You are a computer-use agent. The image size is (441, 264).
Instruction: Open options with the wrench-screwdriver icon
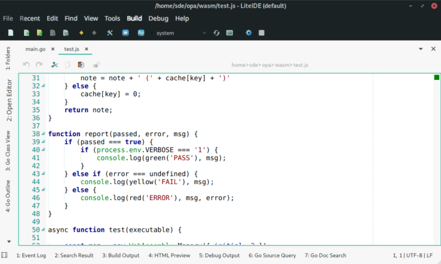[x=110, y=33]
